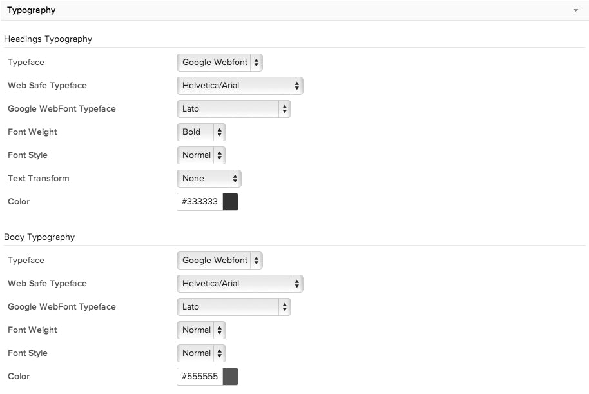Open Headings Font Weight Bold dropdown

201,132
